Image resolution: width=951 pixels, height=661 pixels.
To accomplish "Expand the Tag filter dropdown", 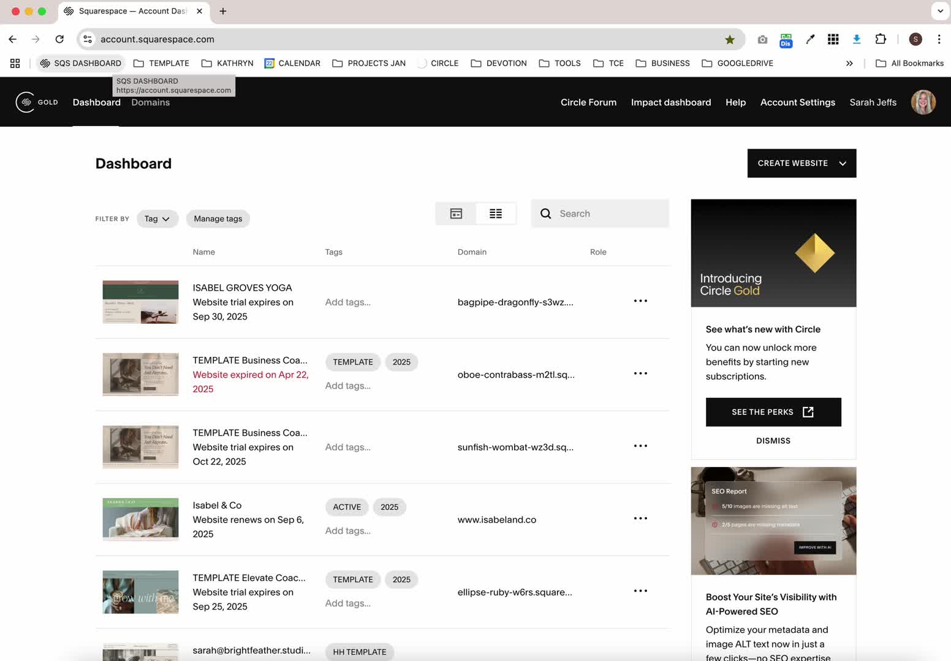I will click(x=157, y=218).
